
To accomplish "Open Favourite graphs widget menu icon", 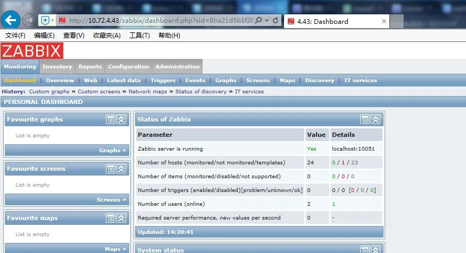I will pyautogui.click(x=111, y=119).
